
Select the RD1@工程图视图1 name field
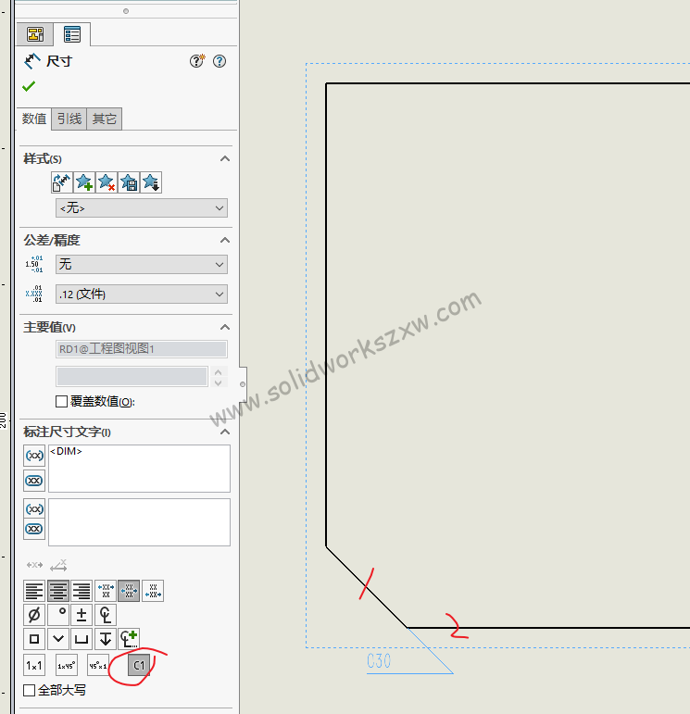[142, 349]
